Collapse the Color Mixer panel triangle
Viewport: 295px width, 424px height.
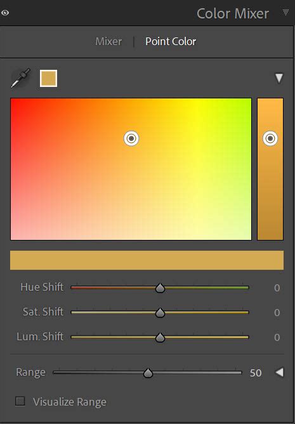coord(285,12)
